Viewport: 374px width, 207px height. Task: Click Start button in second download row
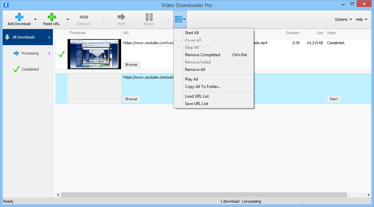tap(334, 99)
